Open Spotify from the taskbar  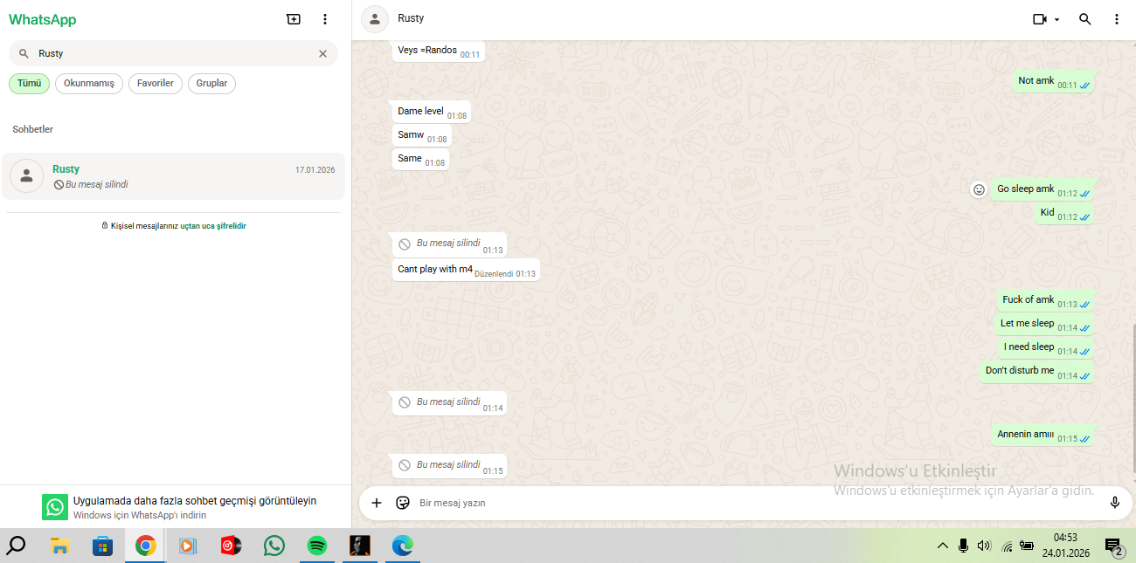point(317,546)
